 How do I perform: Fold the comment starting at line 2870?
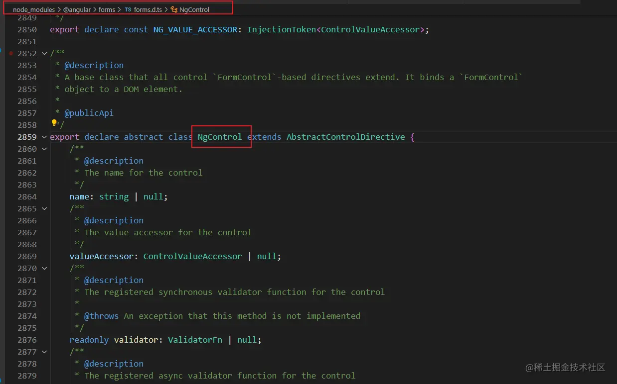pyautogui.click(x=44, y=268)
